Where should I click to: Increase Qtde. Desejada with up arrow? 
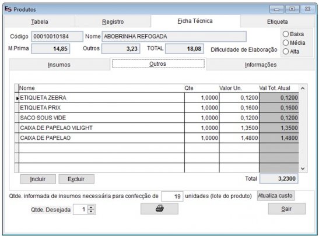tap(91, 207)
